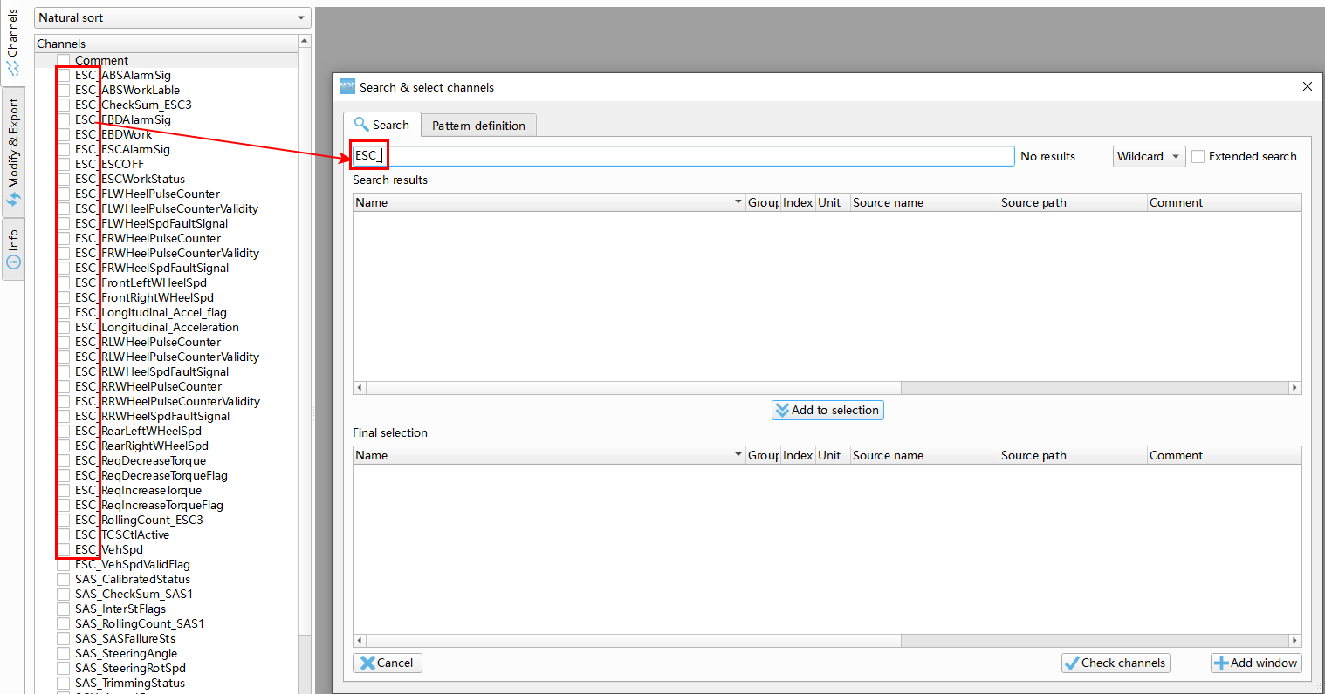The height and width of the screenshot is (694, 1325).
Task: Click the dialog title bar app icon
Action: point(347,86)
